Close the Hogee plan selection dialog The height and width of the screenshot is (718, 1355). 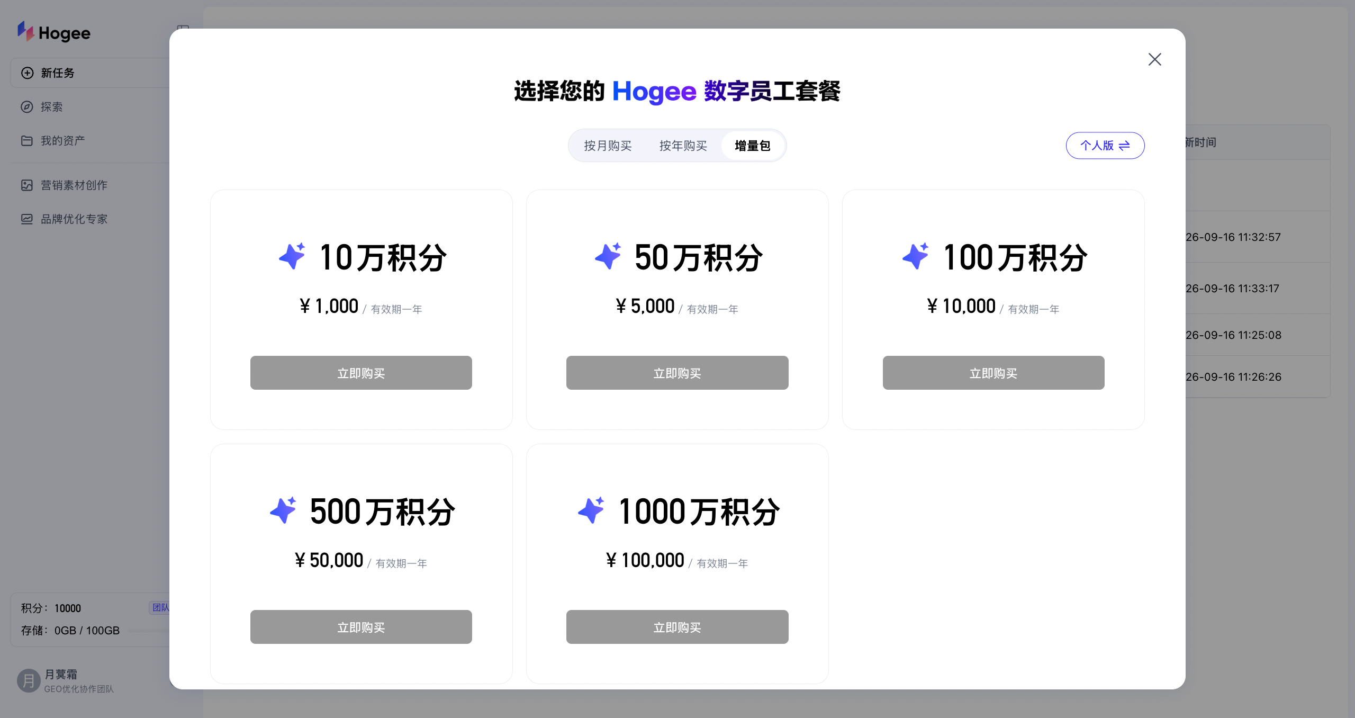pyautogui.click(x=1154, y=59)
